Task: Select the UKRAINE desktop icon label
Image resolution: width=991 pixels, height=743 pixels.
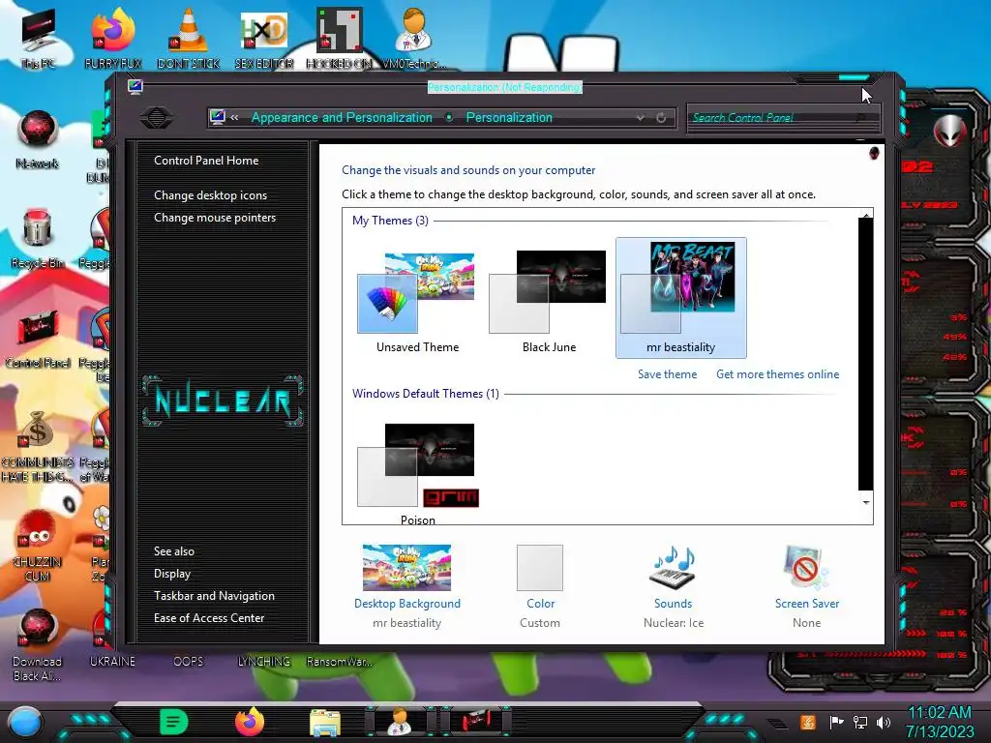Action: point(112,662)
